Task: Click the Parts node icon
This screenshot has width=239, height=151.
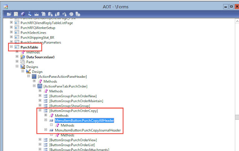Action: click(x=23, y=62)
